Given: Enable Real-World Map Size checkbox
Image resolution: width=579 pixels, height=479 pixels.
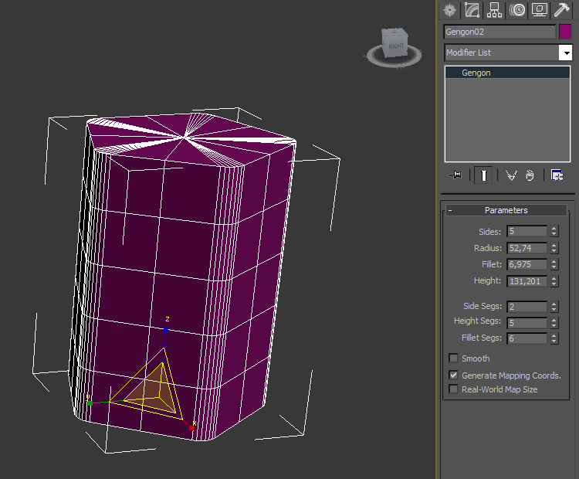Looking at the screenshot, I should 453,389.
